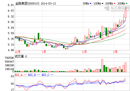Click the last tall red candlestick in March
The height and width of the screenshot is (91, 130).
click(125, 13)
